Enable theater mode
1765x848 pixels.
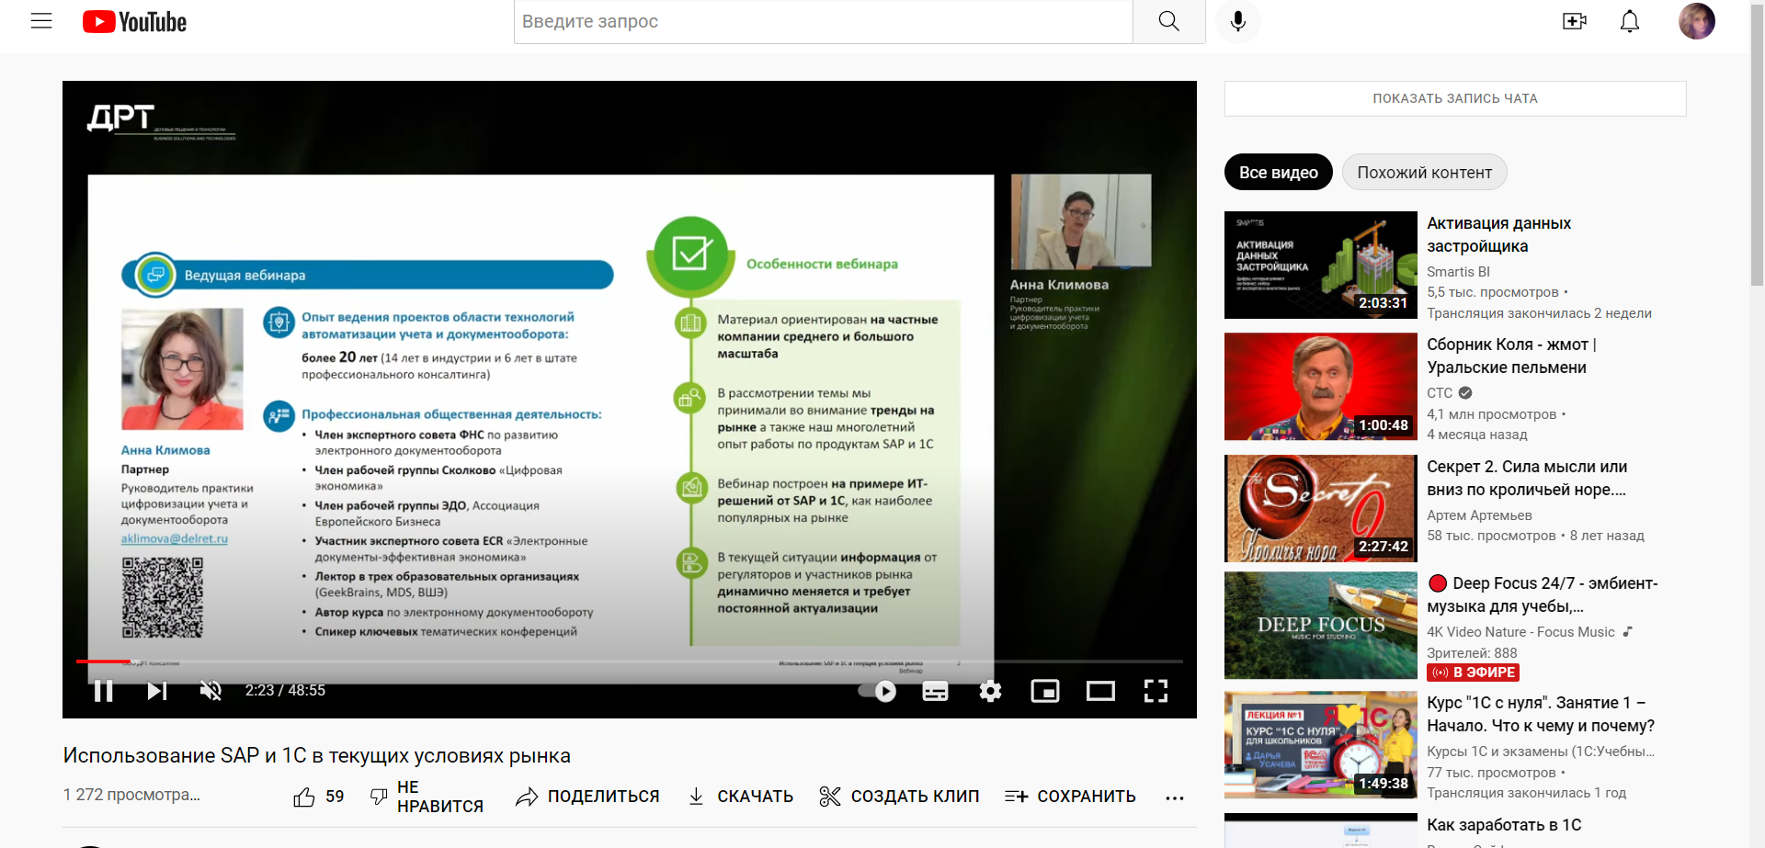pos(1100,691)
